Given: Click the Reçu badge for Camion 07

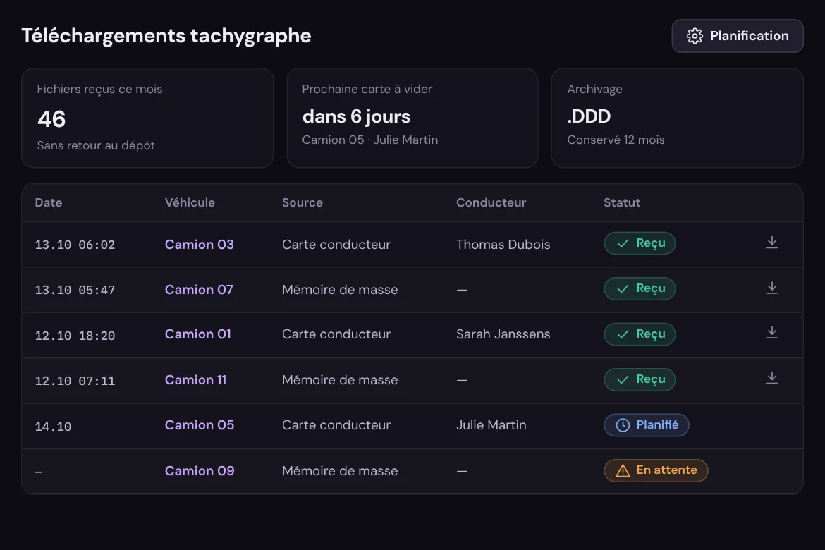Looking at the screenshot, I should click(x=640, y=288).
